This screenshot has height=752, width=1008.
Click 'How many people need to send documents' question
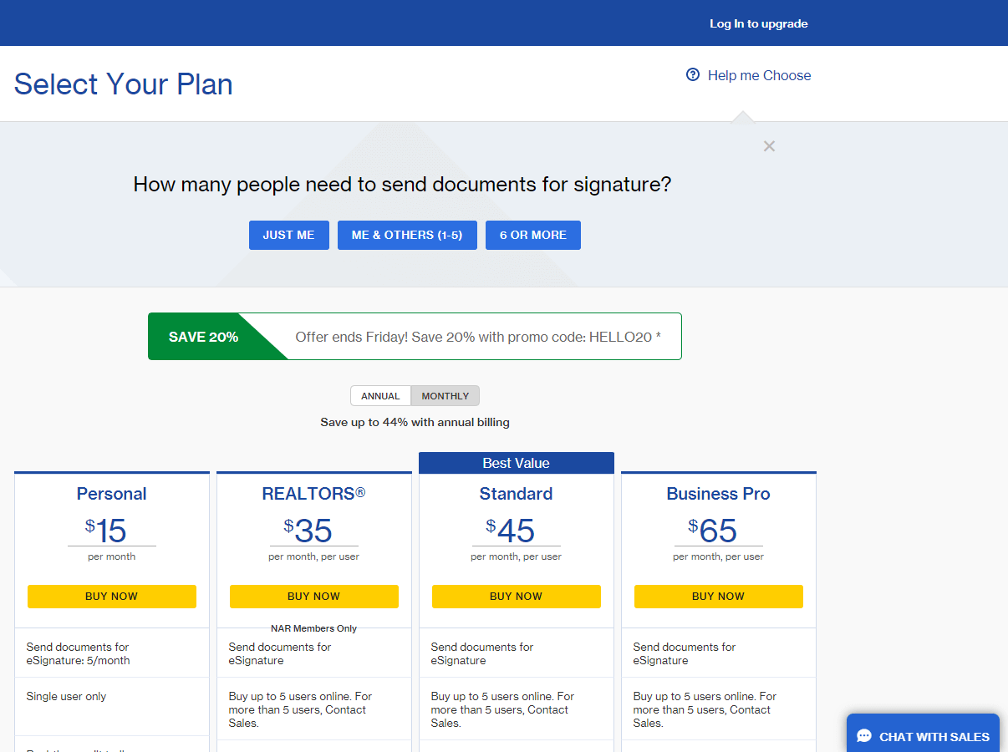pyautogui.click(x=403, y=185)
